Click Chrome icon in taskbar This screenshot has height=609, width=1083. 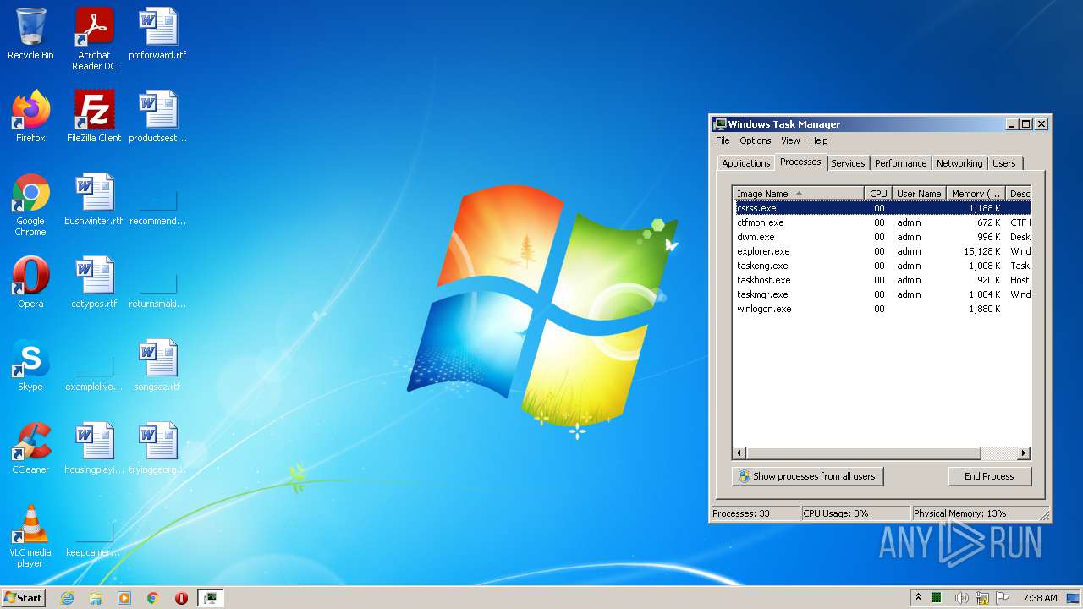click(153, 598)
